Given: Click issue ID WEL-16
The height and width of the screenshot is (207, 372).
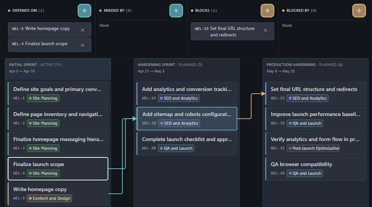Looking at the screenshot, I should (x=149, y=123).
